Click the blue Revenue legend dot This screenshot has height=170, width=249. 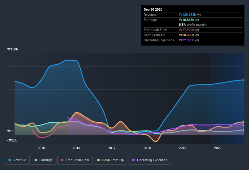(10, 160)
